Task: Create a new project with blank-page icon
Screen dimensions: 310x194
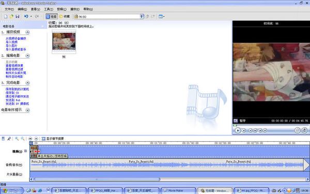Action: point(6,17)
